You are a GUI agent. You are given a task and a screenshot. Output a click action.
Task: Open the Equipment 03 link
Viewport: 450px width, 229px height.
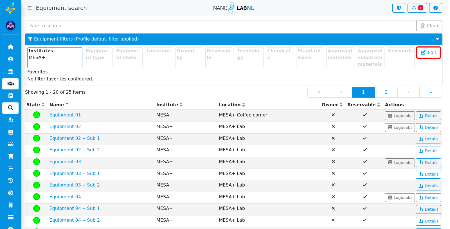[65, 161]
